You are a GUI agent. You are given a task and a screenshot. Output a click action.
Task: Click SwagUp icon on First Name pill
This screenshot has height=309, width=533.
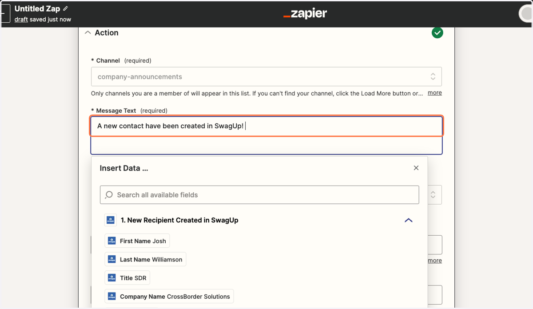pyautogui.click(x=112, y=241)
